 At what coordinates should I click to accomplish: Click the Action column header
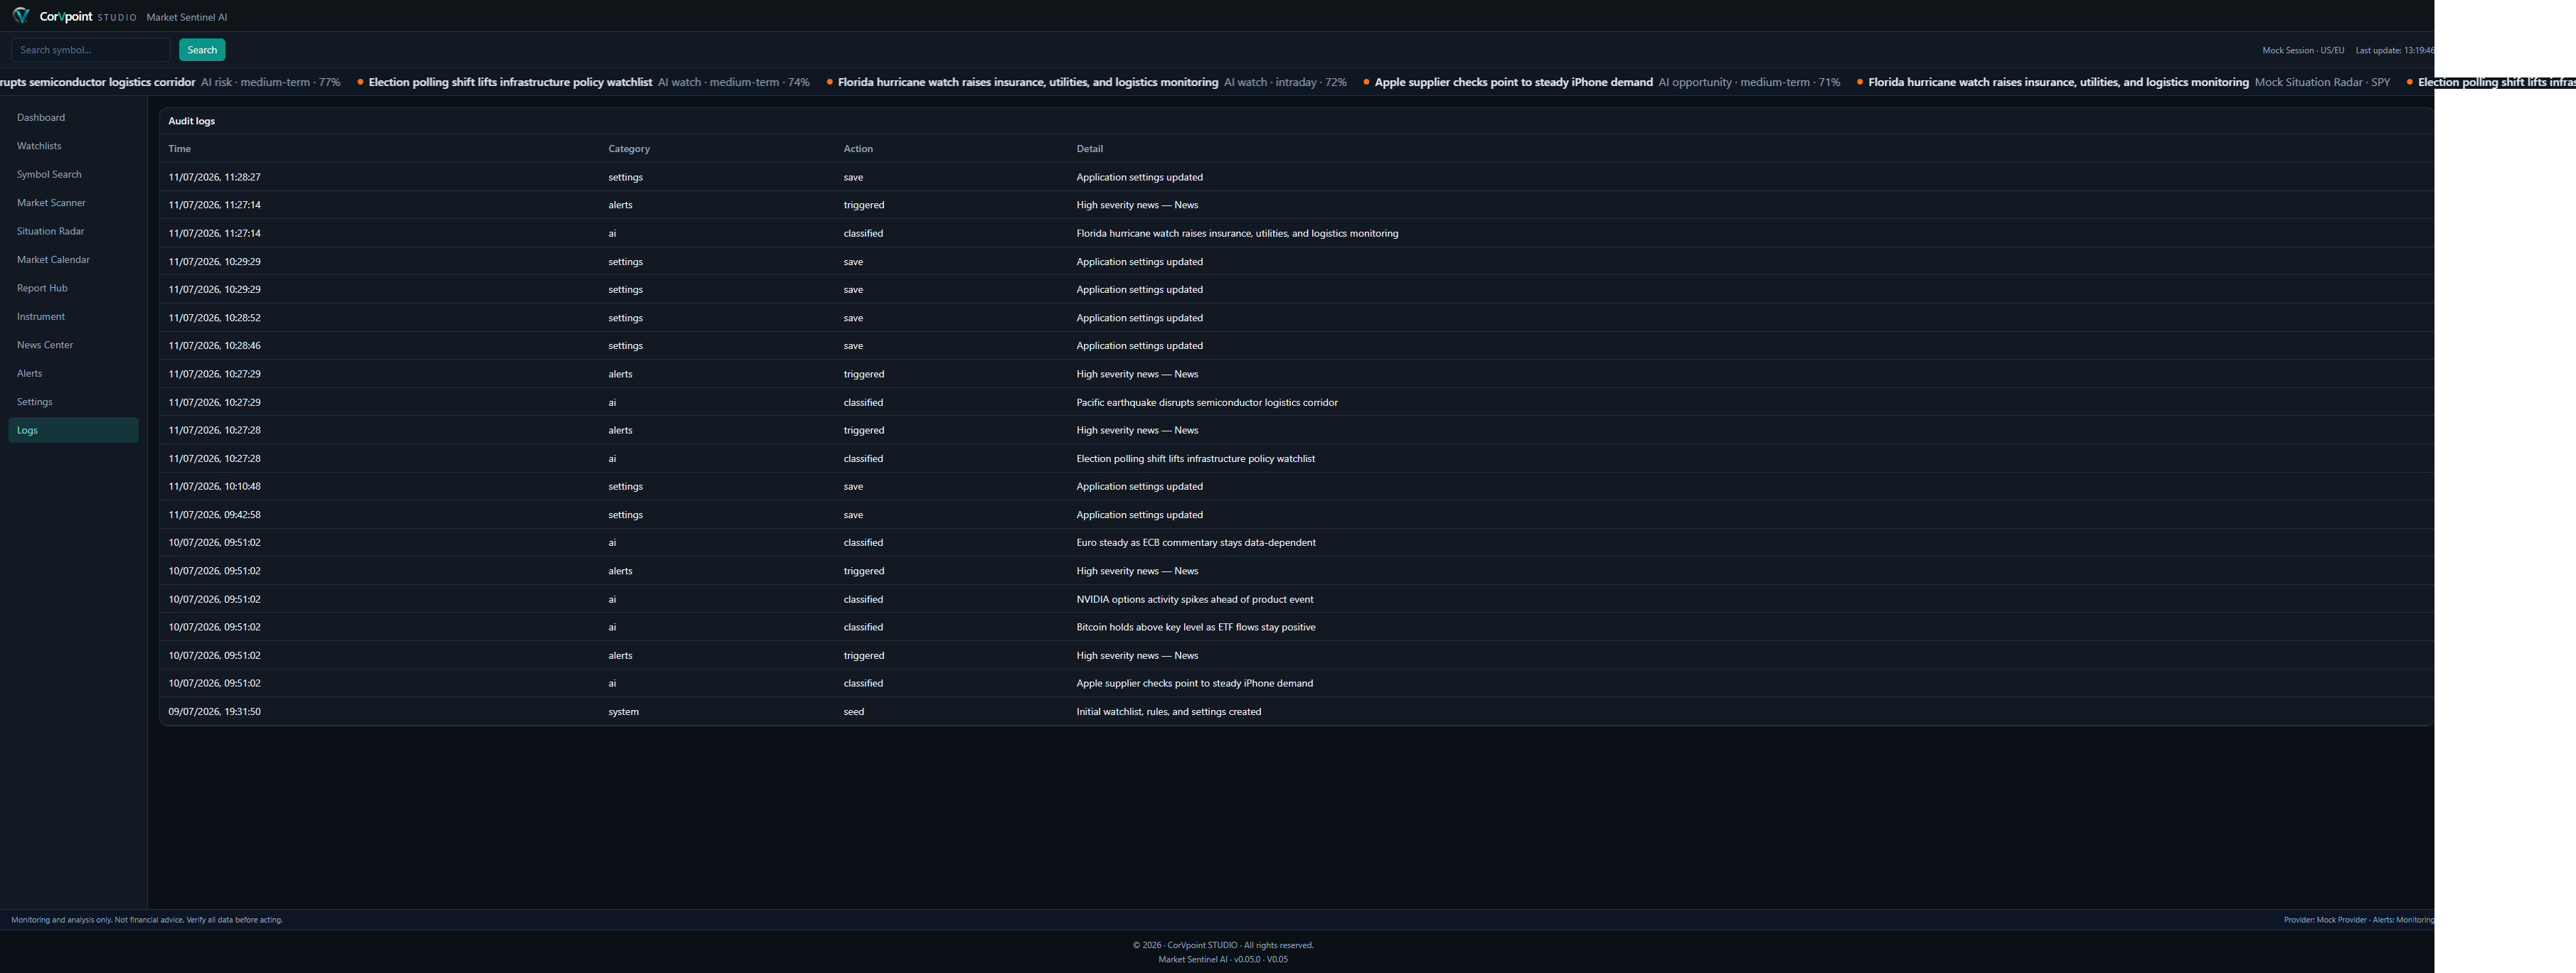(x=858, y=149)
